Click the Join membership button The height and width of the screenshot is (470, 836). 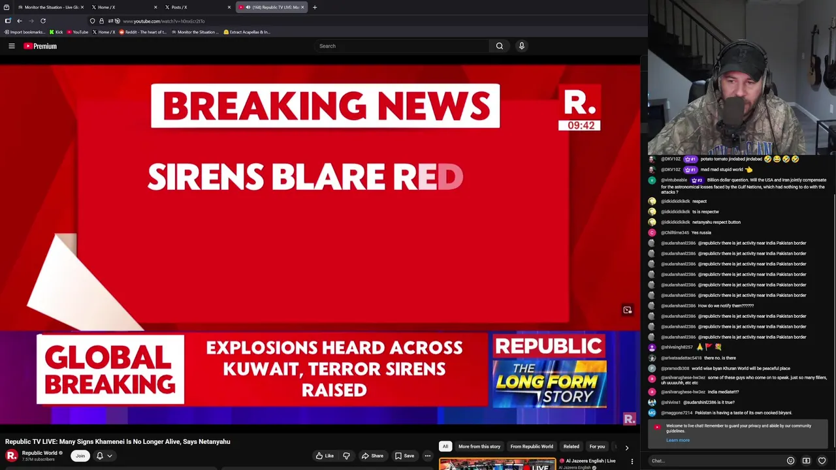(x=80, y=456)
